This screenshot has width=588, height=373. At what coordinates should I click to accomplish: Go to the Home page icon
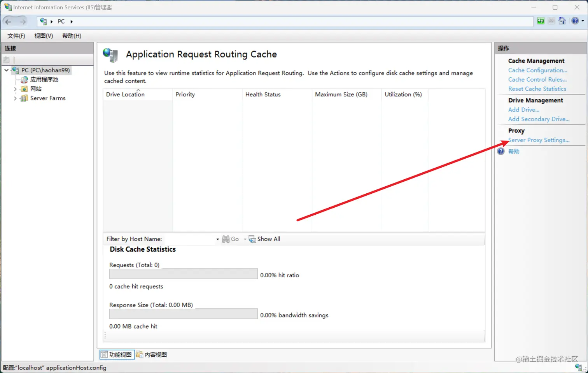(562, 21)
